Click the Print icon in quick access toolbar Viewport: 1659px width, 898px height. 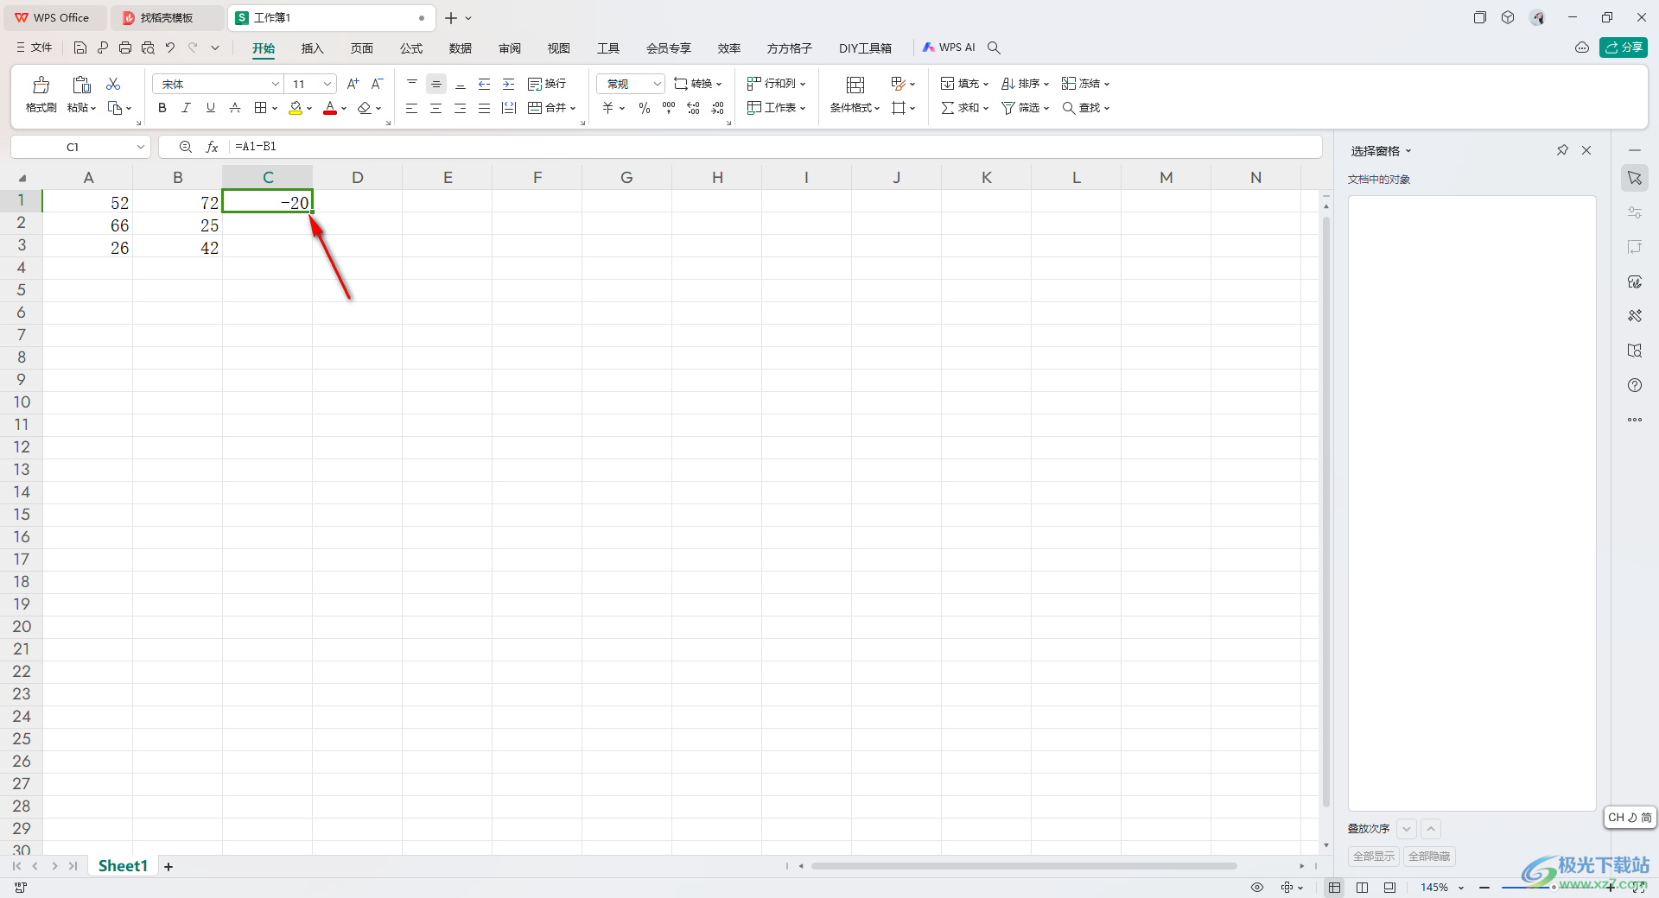[x=125, y=48]
